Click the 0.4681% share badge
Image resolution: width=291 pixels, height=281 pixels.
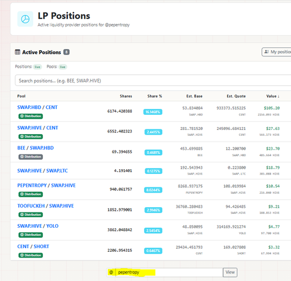[153, 152]
